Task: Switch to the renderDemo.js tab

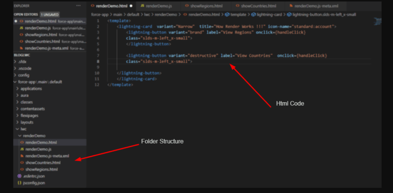Action: (158, 6)
